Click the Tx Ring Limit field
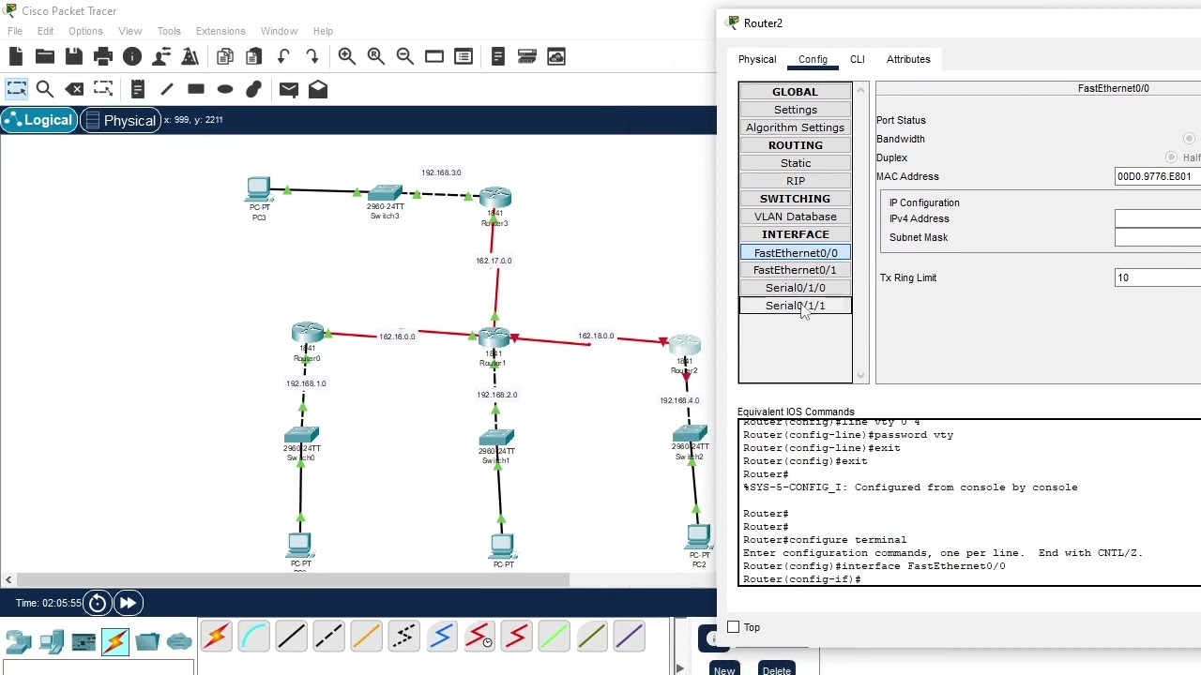1201x675 pixels. [1158, 277]
